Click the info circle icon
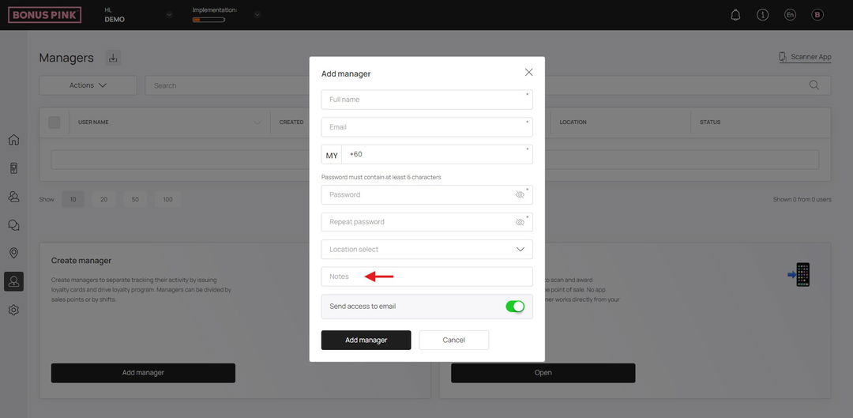 point(763,15)
